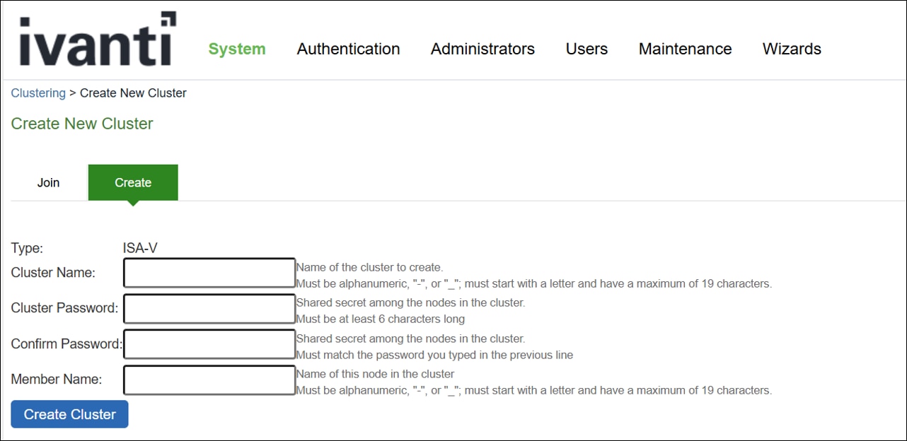Click the 'Confirm Password:' field label
The width and height of the screenshot is (907, 441).
click(x=67, y=344)
